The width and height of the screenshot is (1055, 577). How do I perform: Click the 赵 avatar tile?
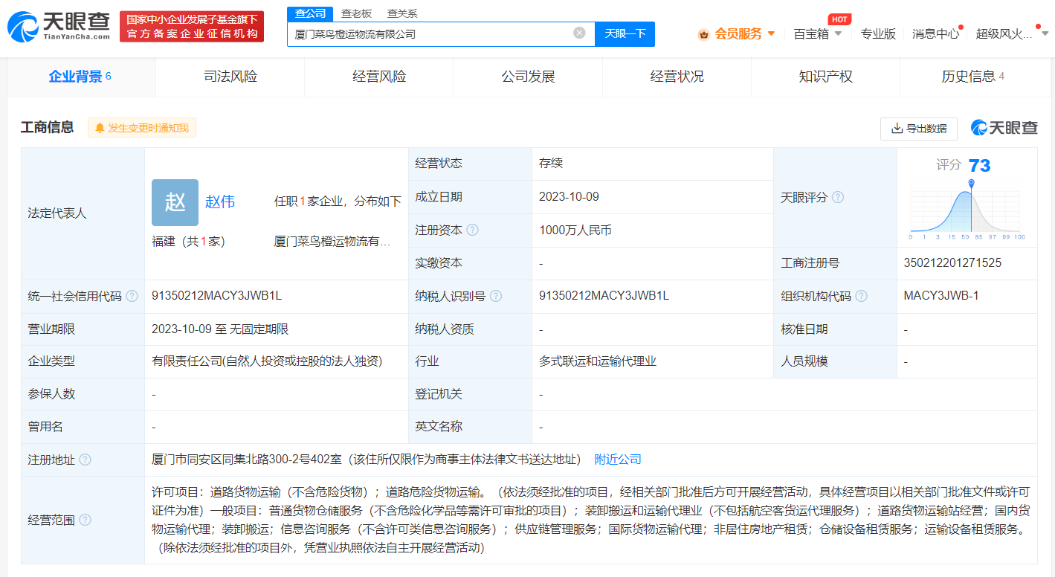click(175, 202)
